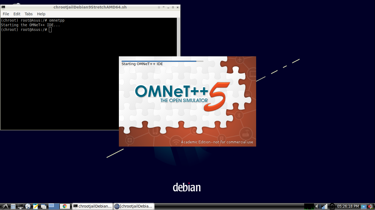Click the terminal title chrootjailDebian9StretchAMD64.sh
Screen dimensions: 375x210
(x=90, y=7)
